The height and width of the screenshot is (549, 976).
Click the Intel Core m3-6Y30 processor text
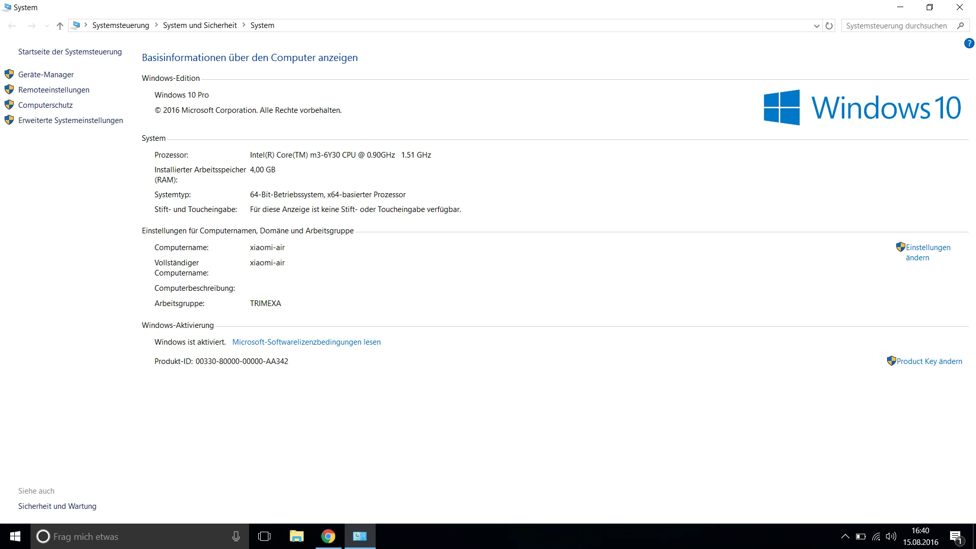[341, 155]
